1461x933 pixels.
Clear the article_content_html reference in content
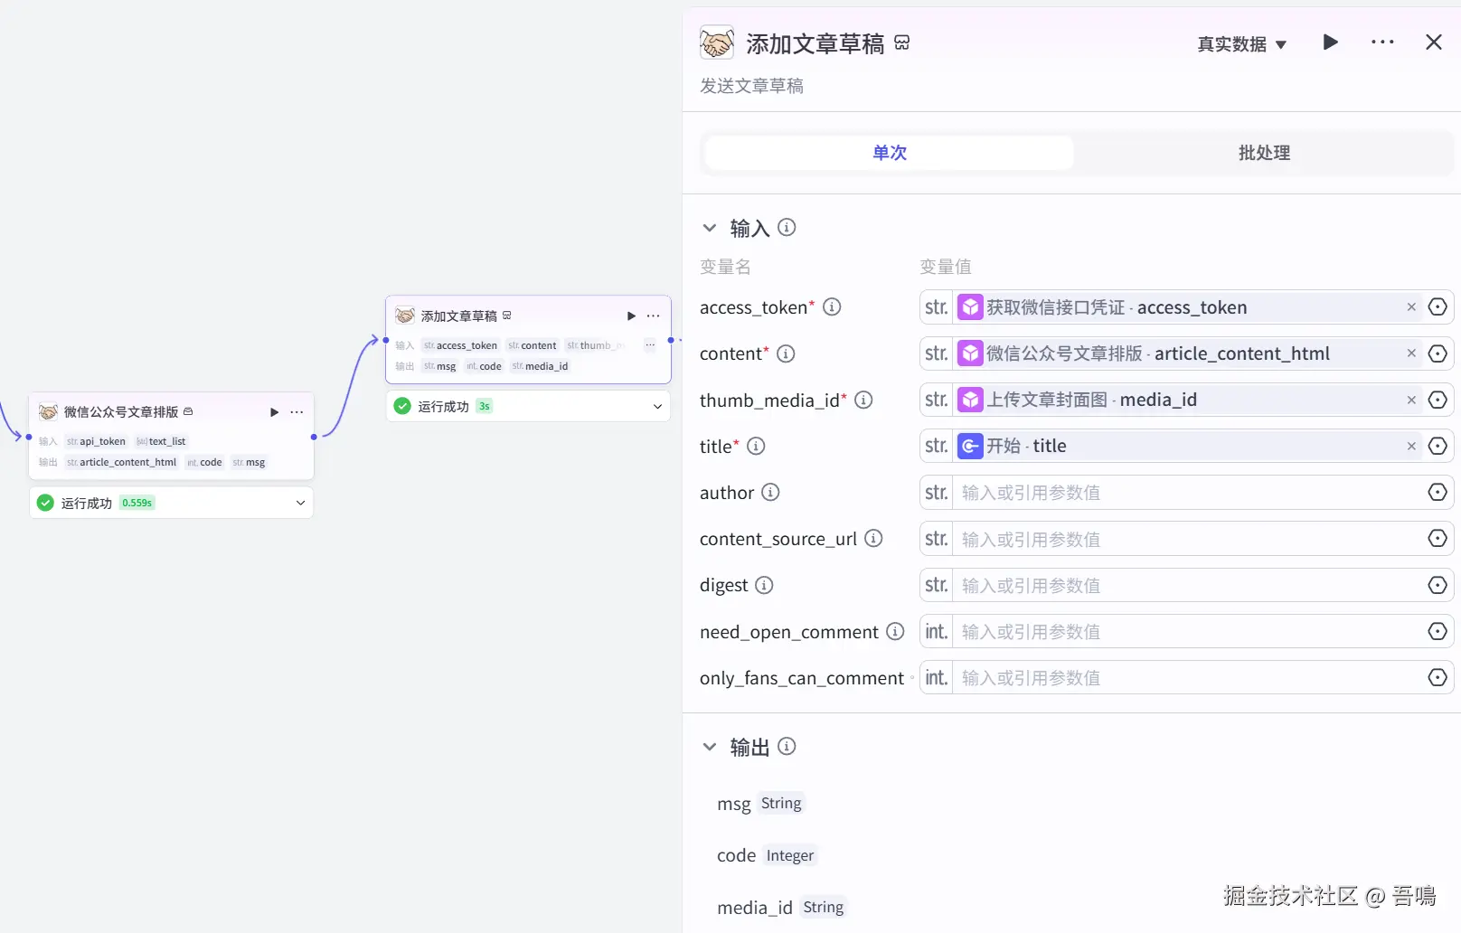(x=1411, y=353)
